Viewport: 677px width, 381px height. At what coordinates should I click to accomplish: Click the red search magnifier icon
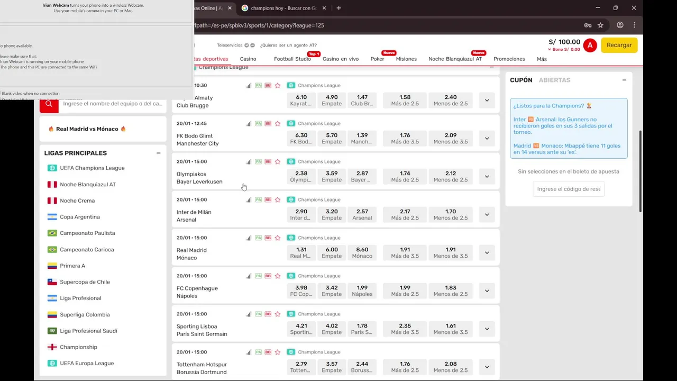[49, 104]
